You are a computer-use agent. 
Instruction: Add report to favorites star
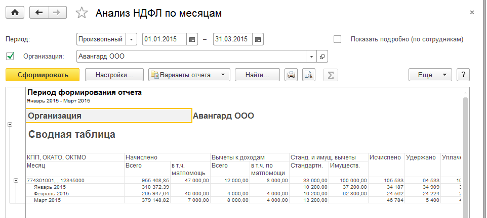tap(82, 13)
